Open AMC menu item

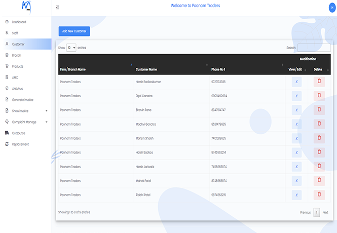(15, 77)
